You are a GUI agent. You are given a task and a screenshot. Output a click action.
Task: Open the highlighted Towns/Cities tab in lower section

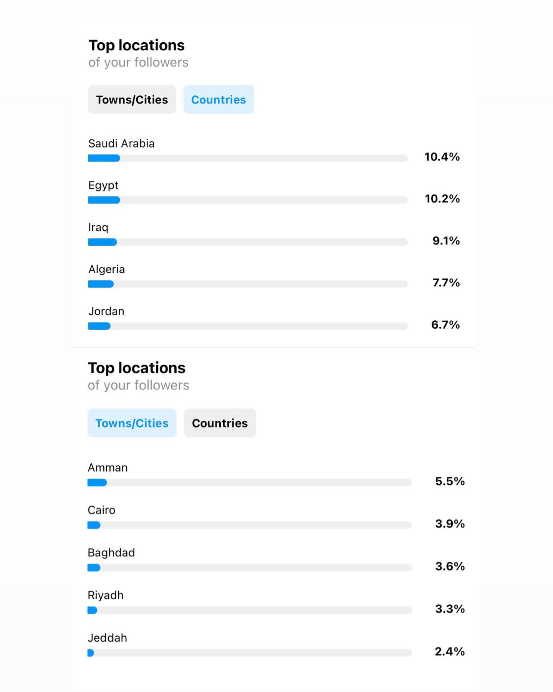pyautogui.click(x=132, y=423)
